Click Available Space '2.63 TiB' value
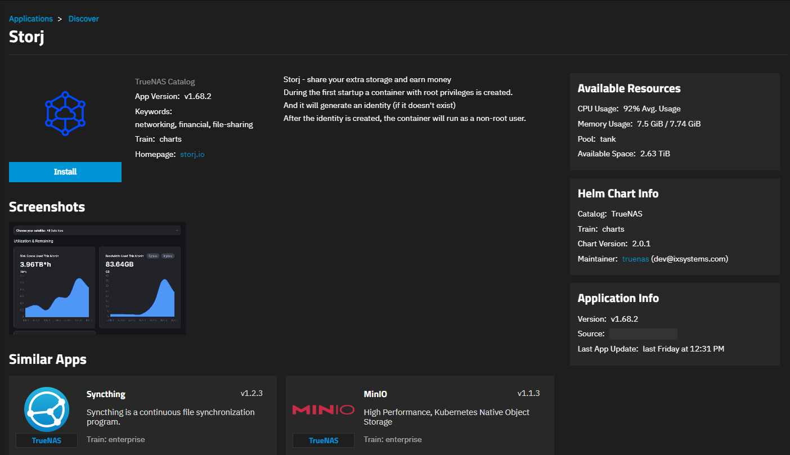This screenshot has height=455, width=790. (655, 154)
